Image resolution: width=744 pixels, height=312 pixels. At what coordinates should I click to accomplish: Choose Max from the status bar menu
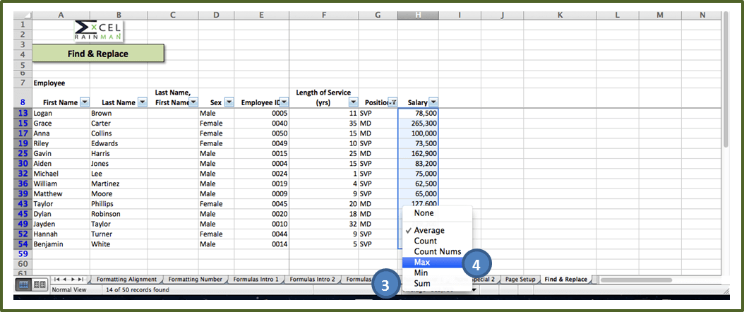422,262
